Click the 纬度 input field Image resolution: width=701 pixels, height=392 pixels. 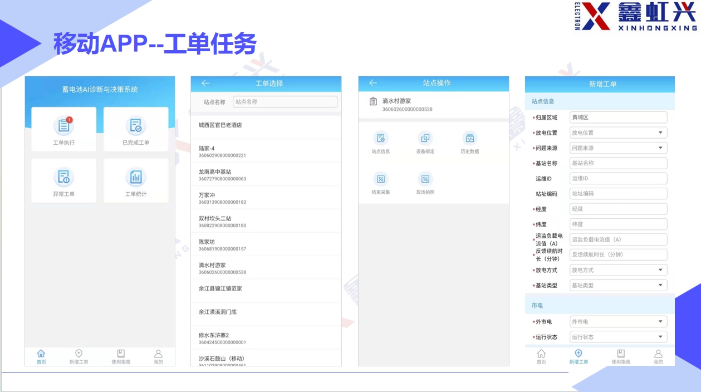coord(618,224)
